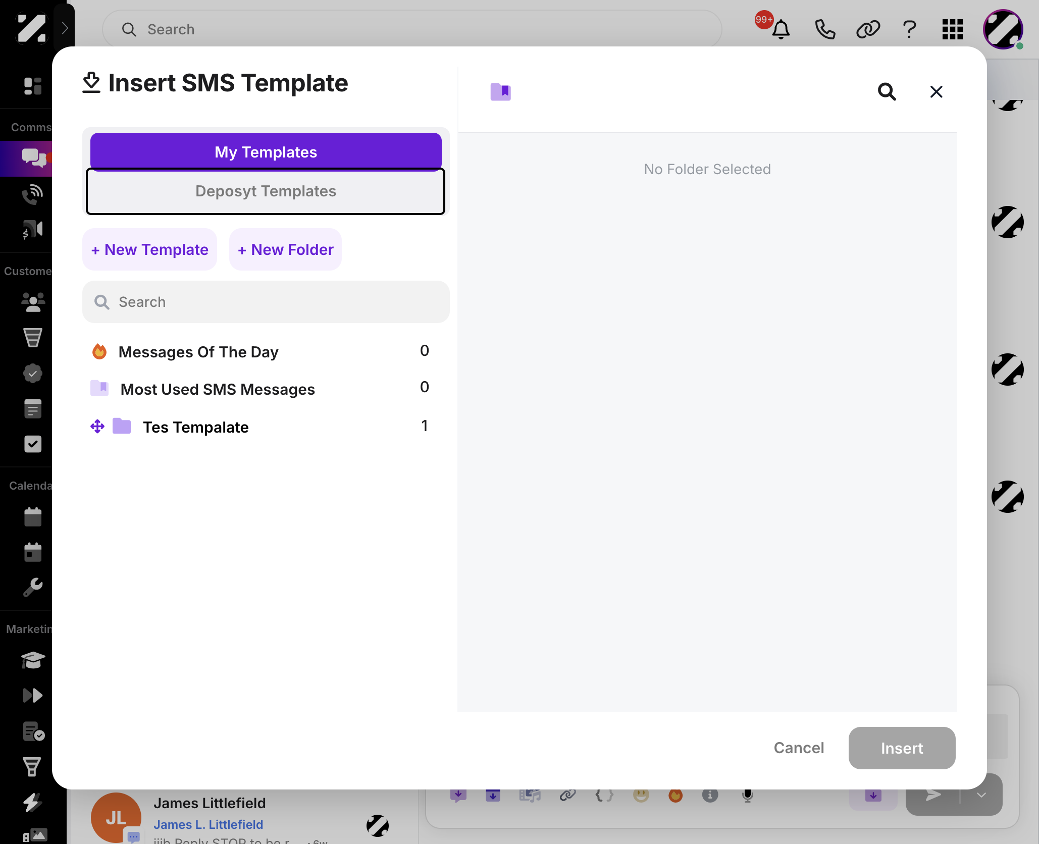Image resolution: width=1039 pixels, height=844 pixels.
Task: Open the phone calls icon in sidebar
Action: click(x=33, y=194)
